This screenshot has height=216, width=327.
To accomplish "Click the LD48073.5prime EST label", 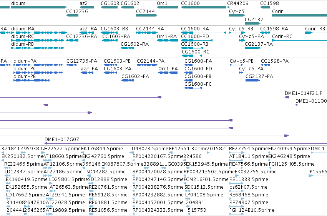I will coord(149,149).
